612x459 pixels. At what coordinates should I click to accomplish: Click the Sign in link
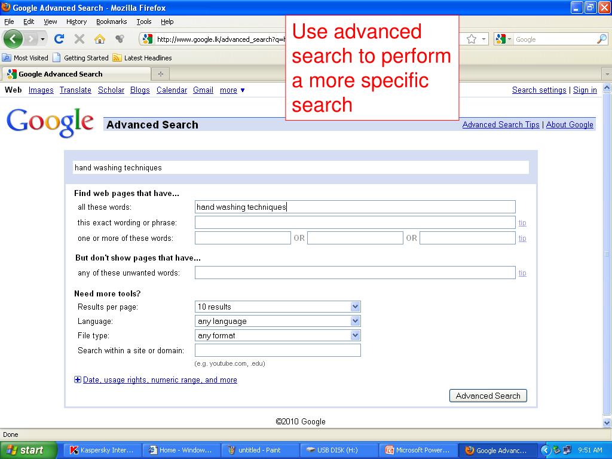click(x=585, y=90)
